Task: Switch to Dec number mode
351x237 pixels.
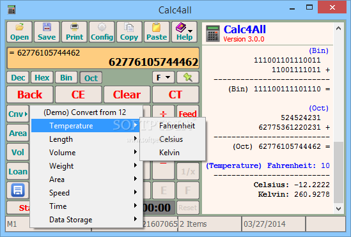Action: [x=18, y=77]
